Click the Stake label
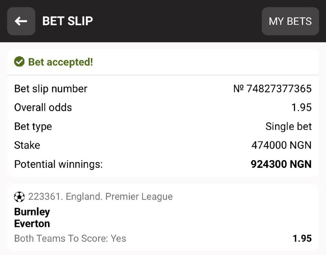This screenshot has width=326, height=255. click(27, 145)
